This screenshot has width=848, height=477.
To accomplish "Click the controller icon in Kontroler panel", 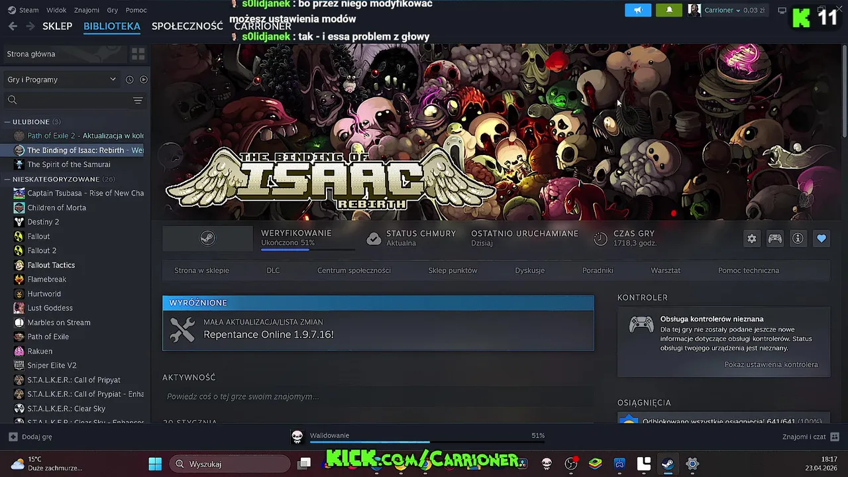I will [x=641, y=325].
